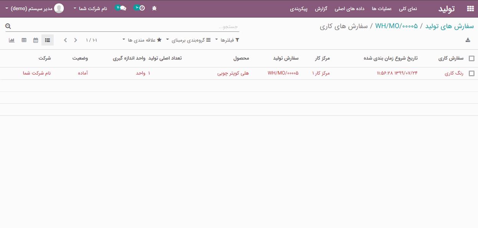This screenshot has height=228, width=478.
Task: Click the search magnifier icon
Action: click(8, 26)
